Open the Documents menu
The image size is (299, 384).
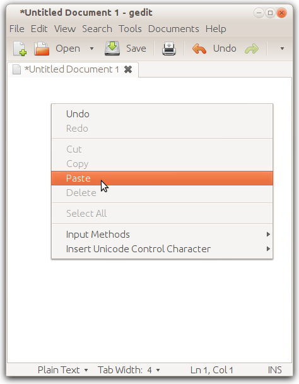173,29
